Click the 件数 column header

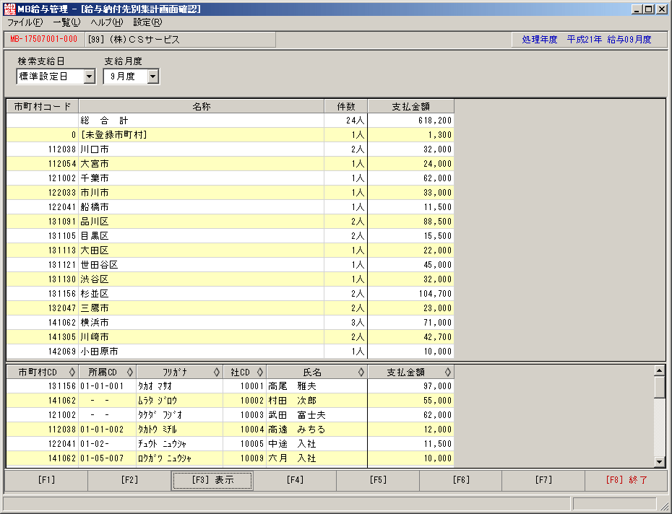coord(346,107)
